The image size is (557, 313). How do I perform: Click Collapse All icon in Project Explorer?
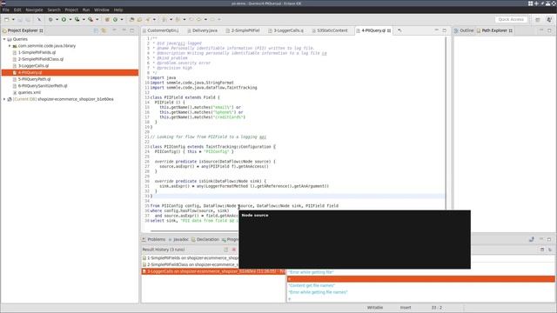tap(96, 30)
